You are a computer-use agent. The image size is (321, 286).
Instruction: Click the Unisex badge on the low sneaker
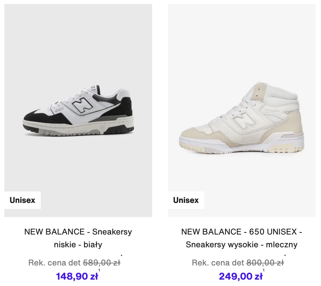click(x=22, y=200)
